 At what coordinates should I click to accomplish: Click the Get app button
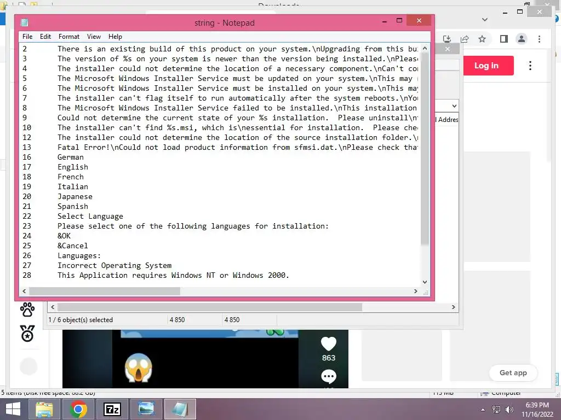[513, 373]
